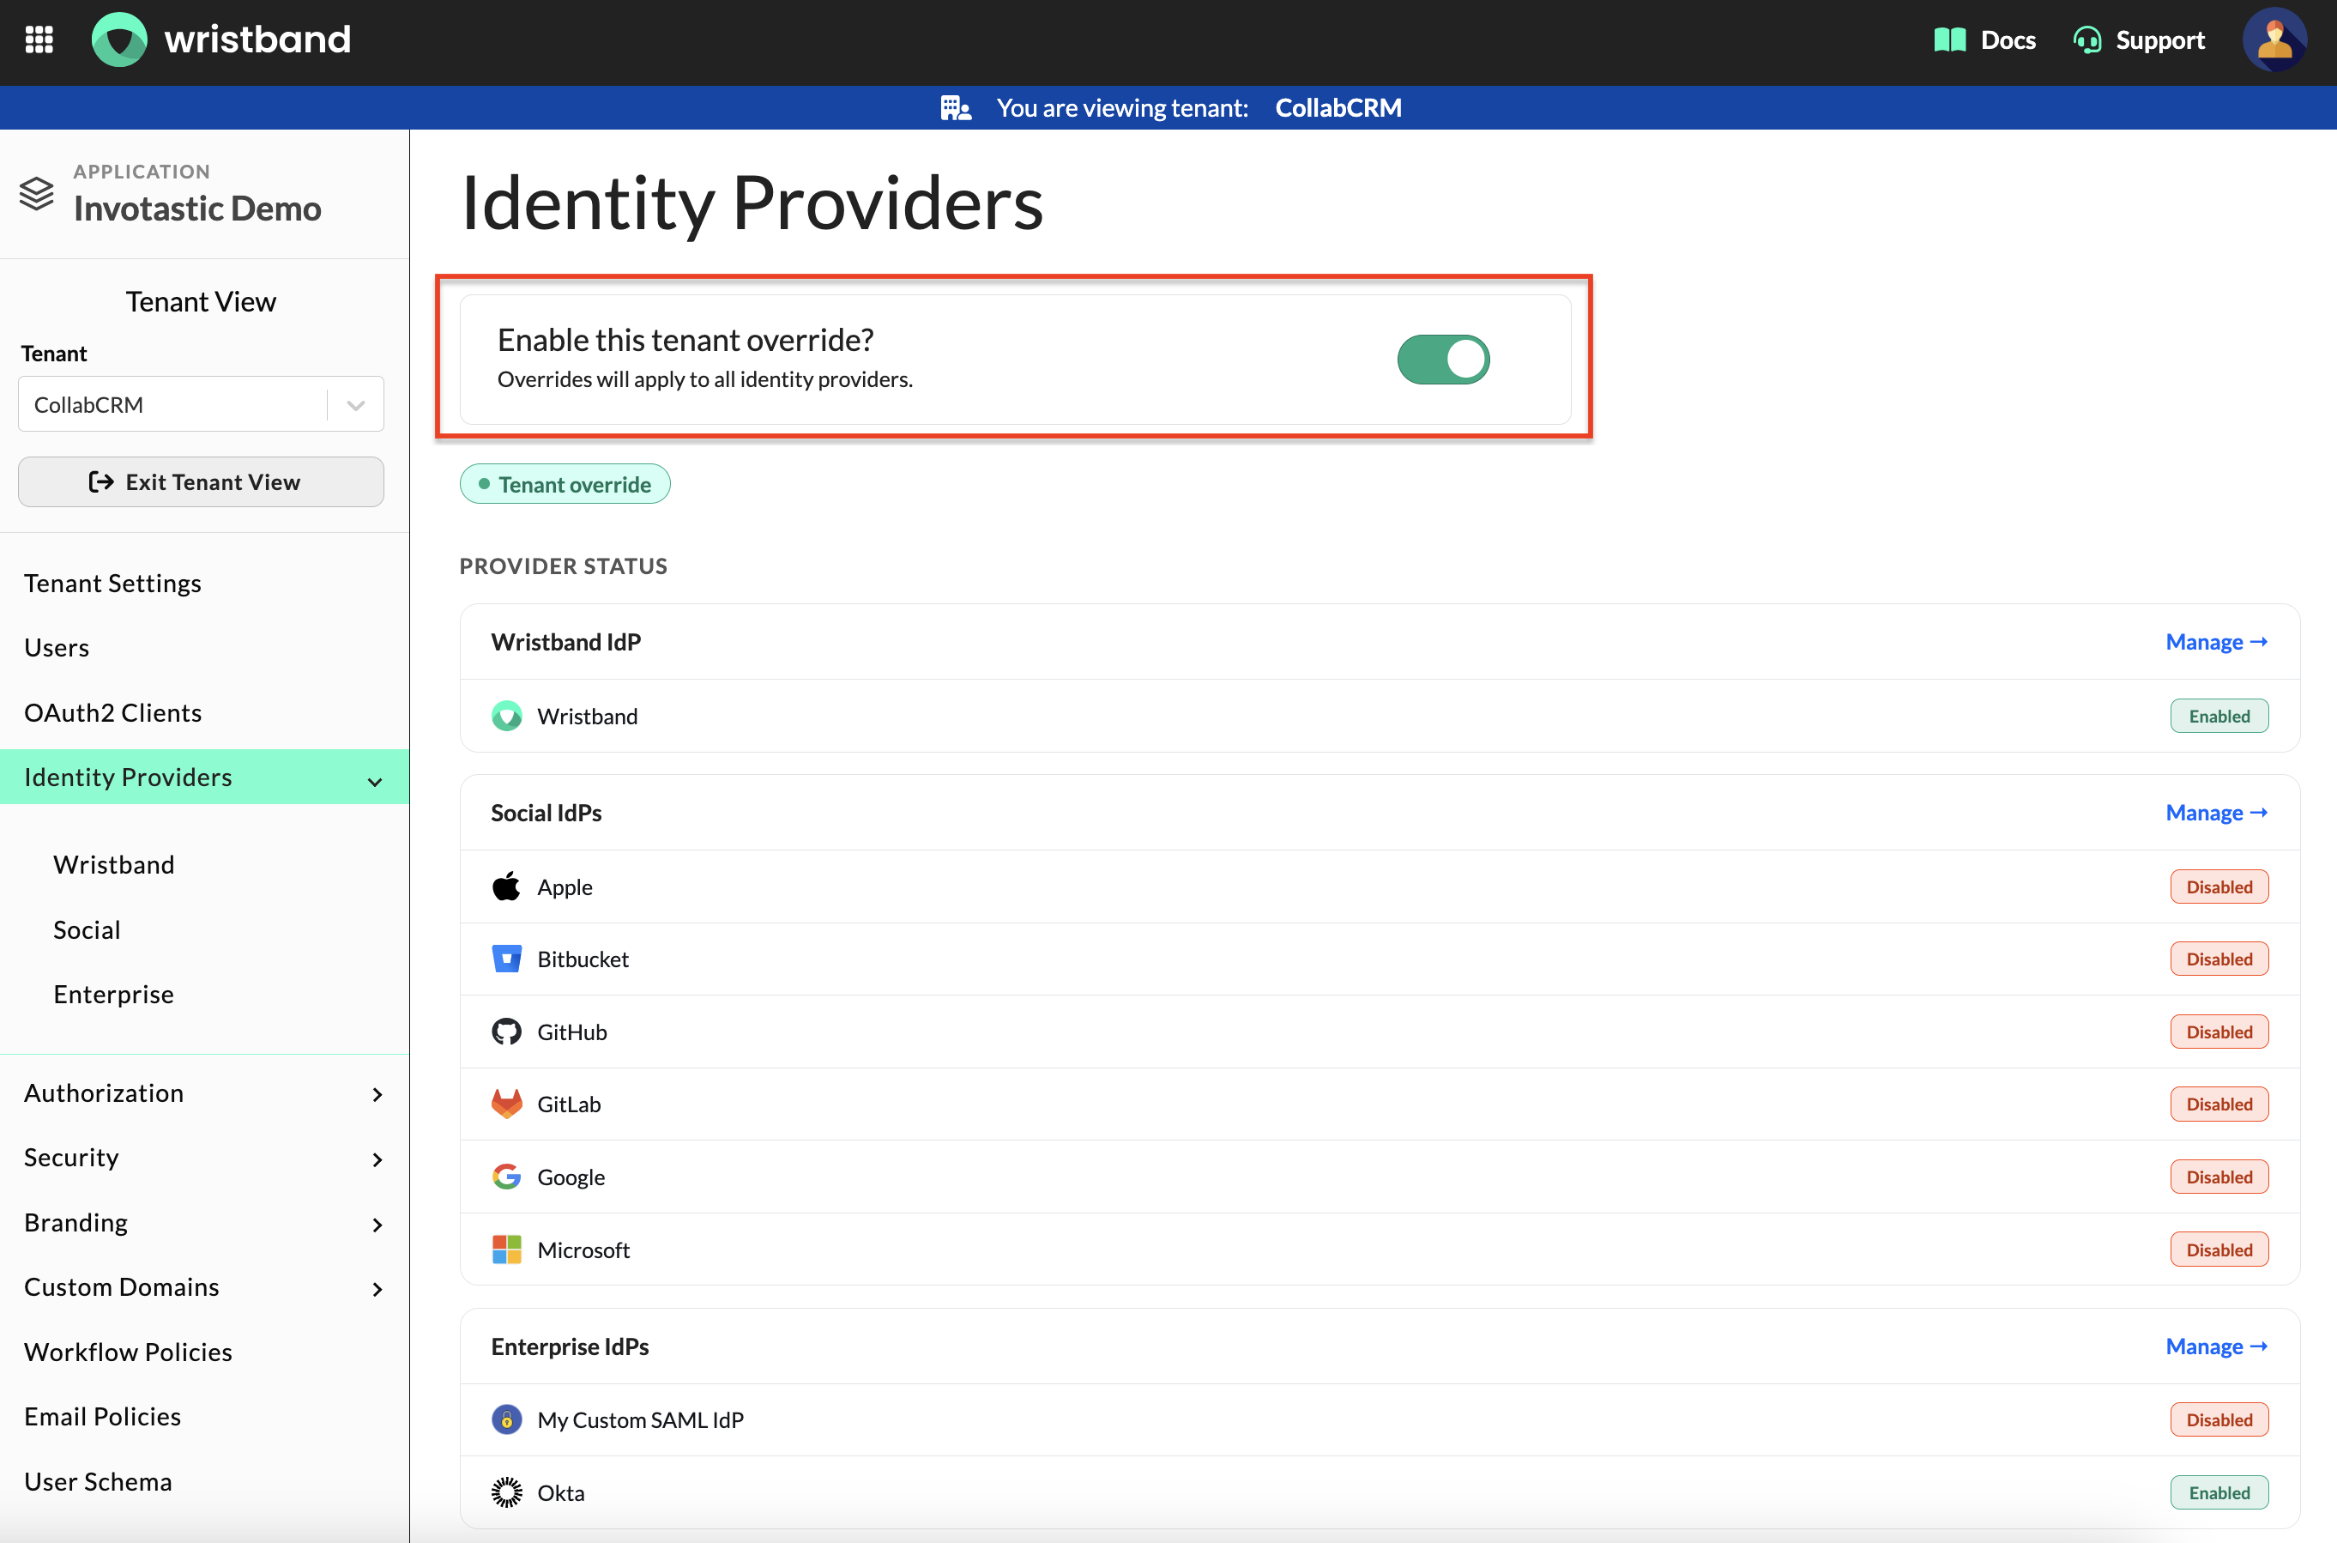Click the Disabled badge for Bitbucket

point(2219,959)
